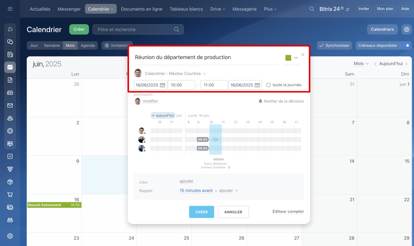Open the checkmark tasks sidebar icon
The image size is (414, 246).
pyautogui.click(x=10, y=156)
